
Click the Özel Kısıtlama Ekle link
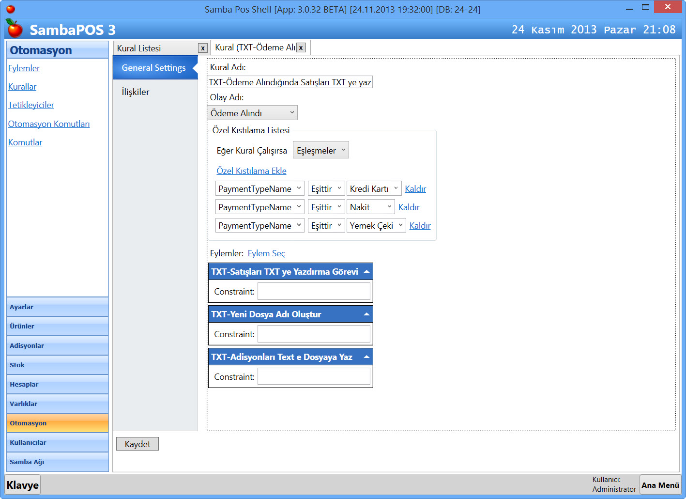[x=251, y=171]
